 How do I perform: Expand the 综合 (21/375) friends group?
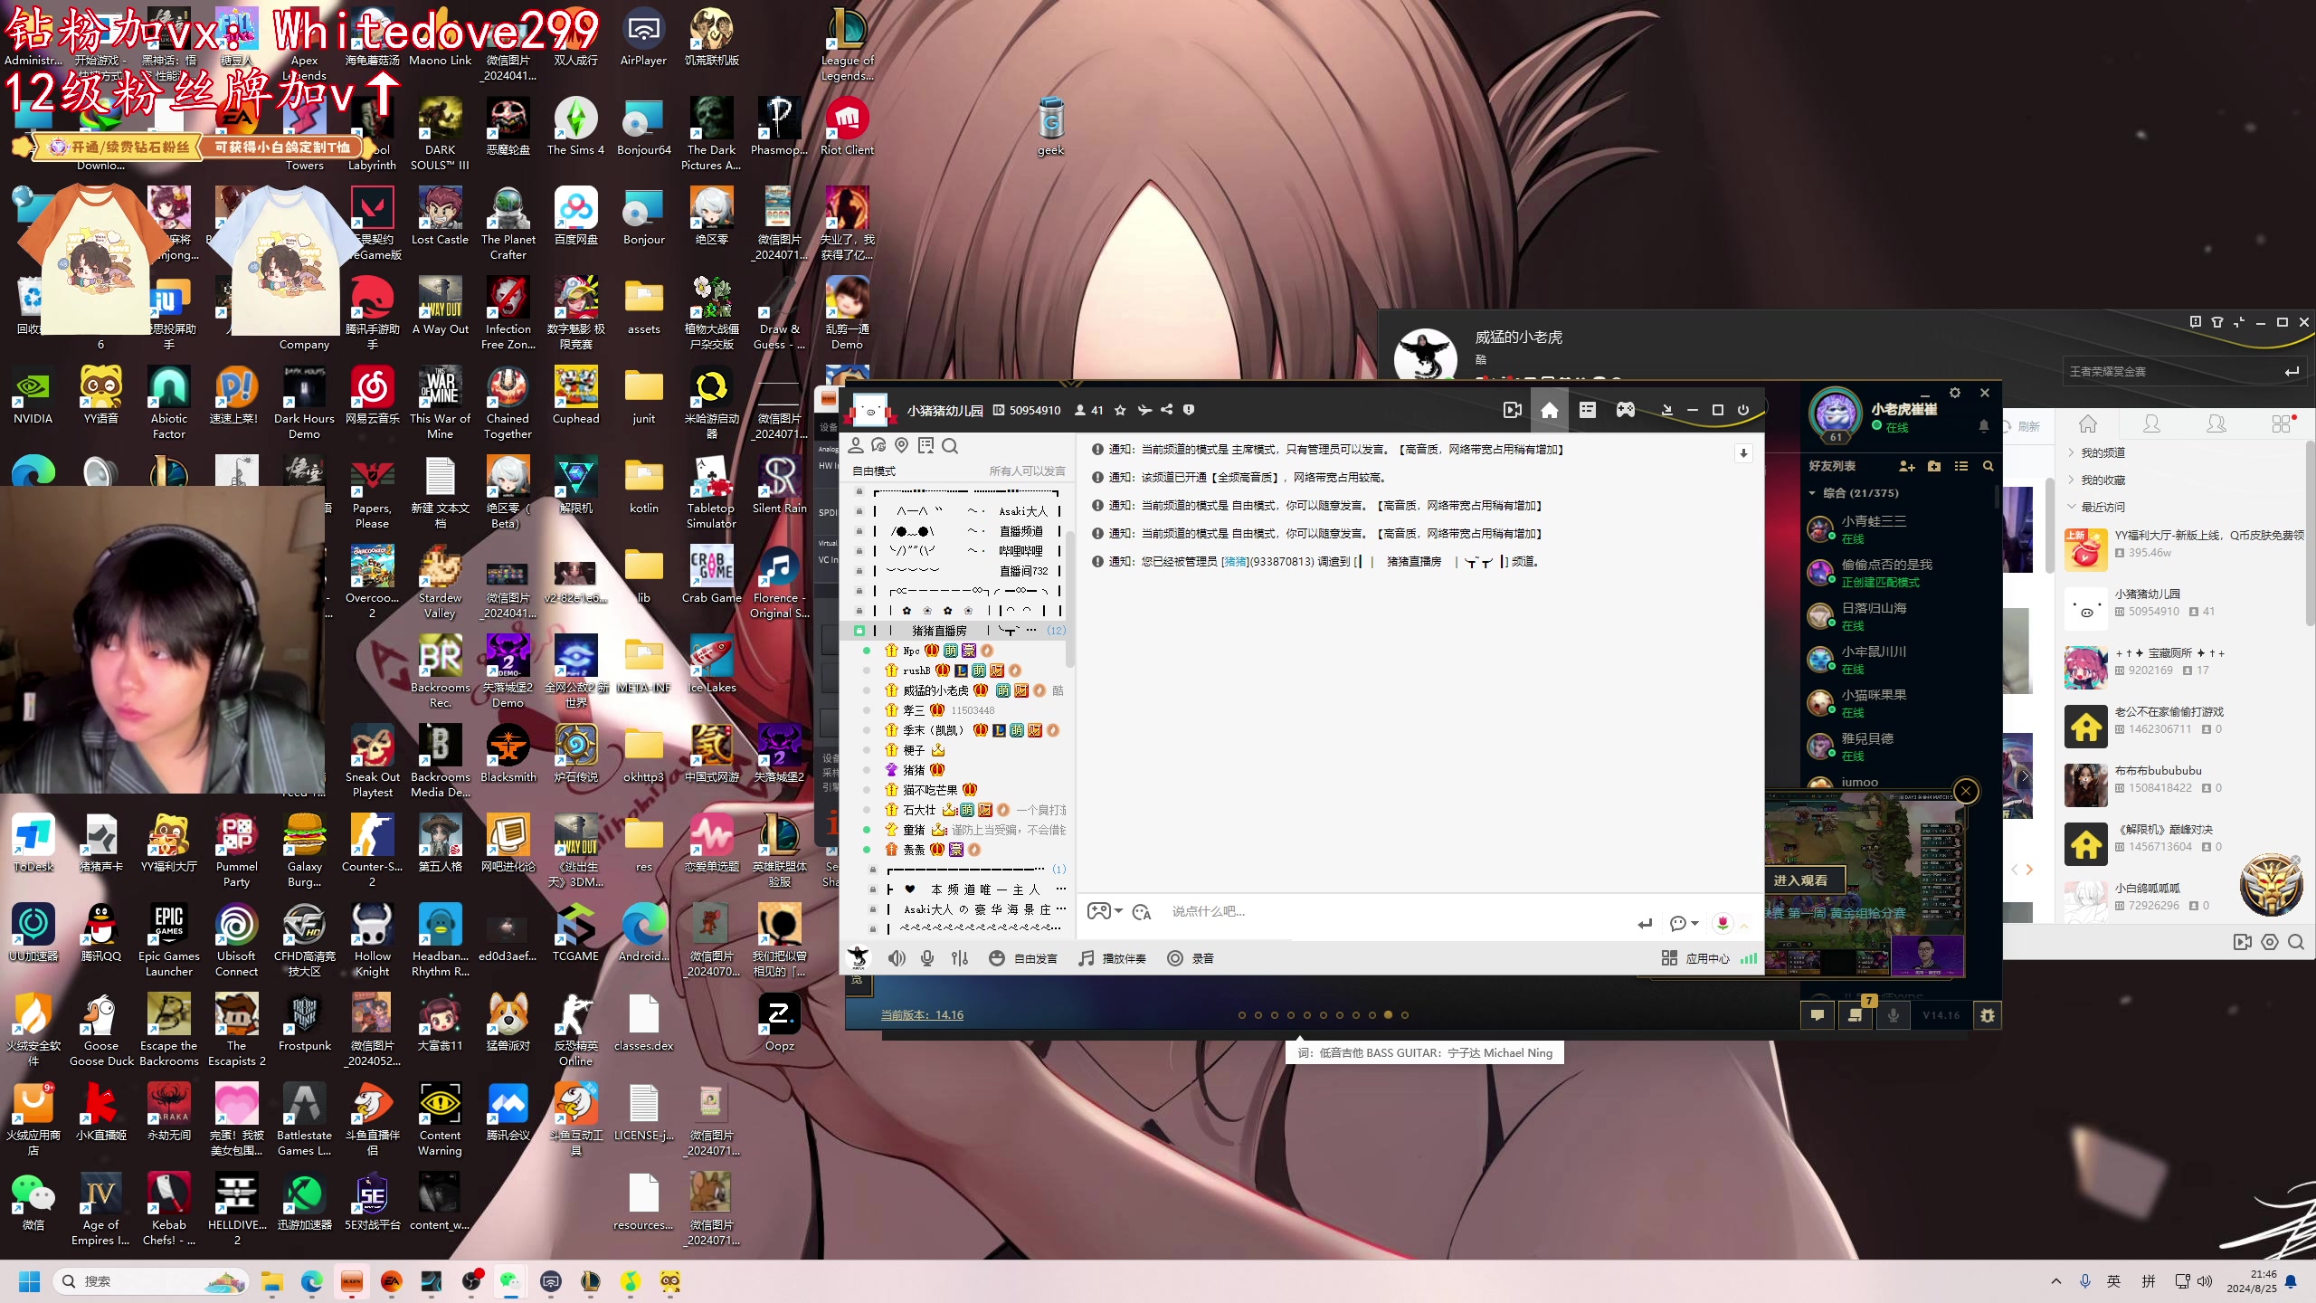1855,493
